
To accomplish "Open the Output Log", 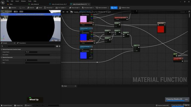I will point(19,106).
